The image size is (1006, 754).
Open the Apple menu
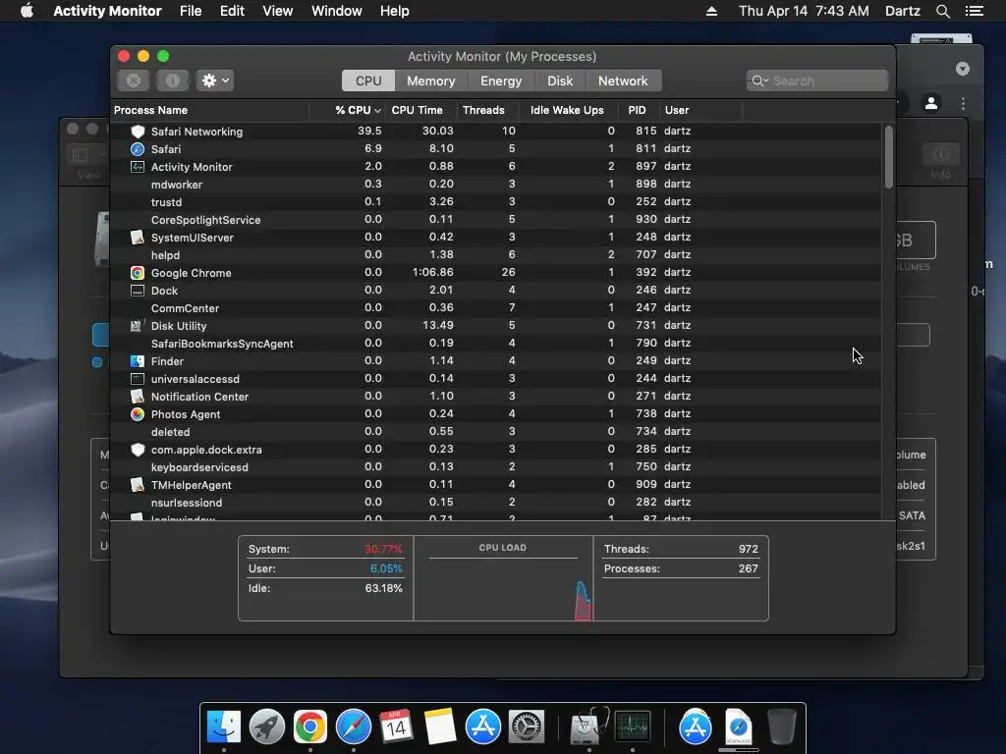[x=27, y=11]
